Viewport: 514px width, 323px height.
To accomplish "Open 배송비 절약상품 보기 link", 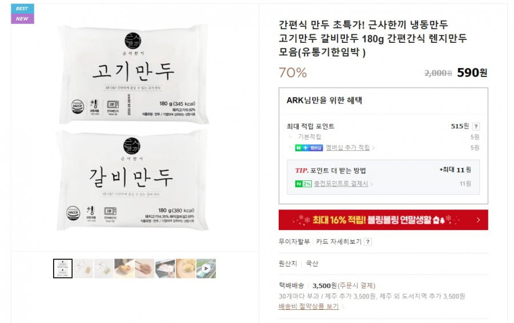I will (x=308, y=306).
